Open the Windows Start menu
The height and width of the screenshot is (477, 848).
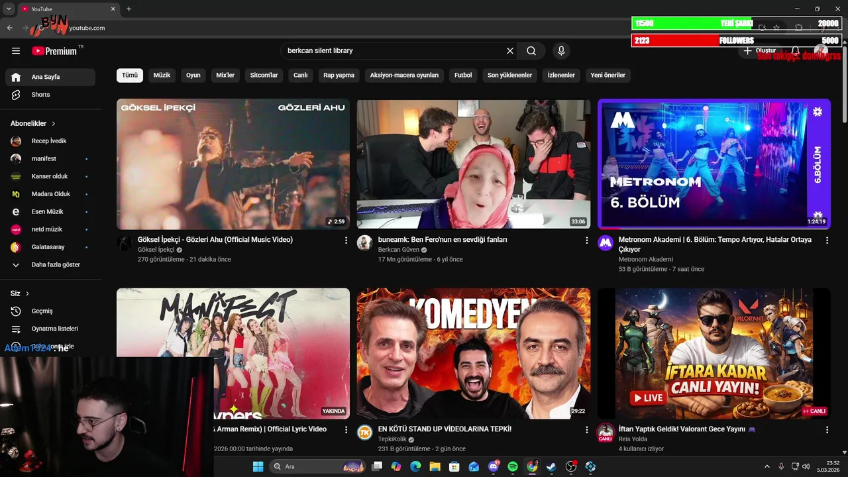pos(258,466)
